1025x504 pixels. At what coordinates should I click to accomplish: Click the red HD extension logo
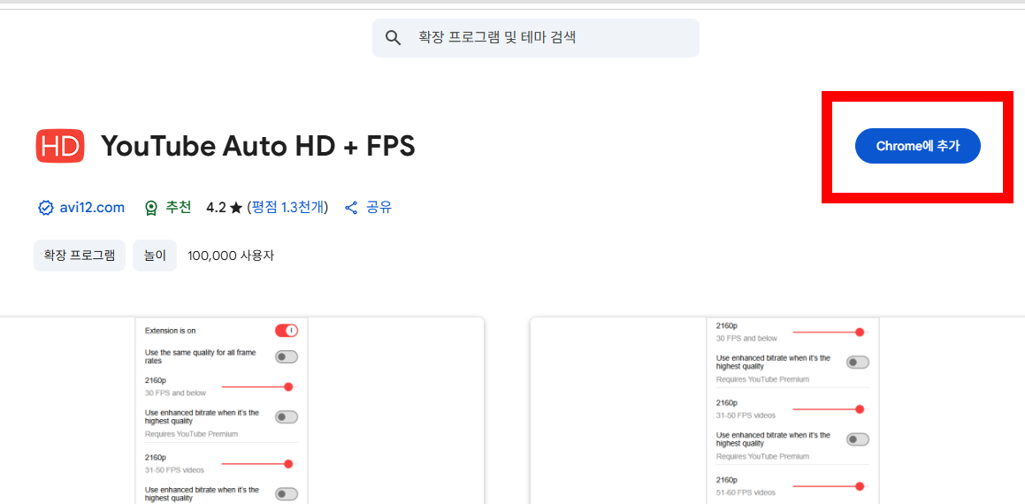pyautogui.click(x=60, y=146)
